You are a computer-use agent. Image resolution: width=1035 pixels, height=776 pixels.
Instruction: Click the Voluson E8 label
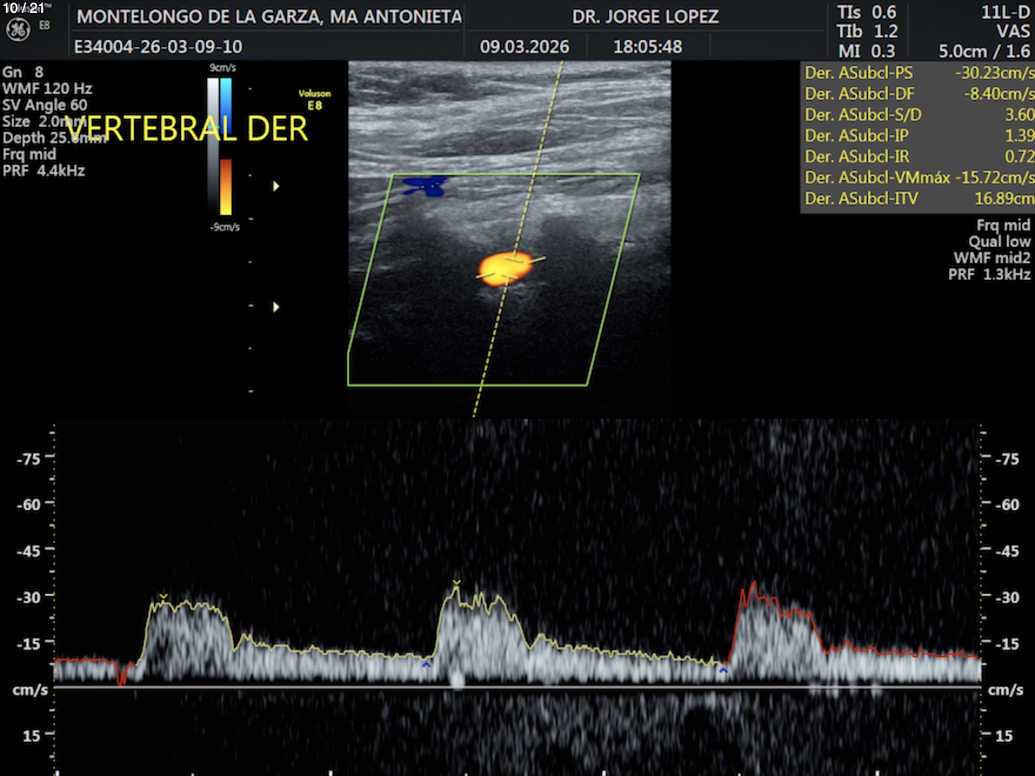315,99
